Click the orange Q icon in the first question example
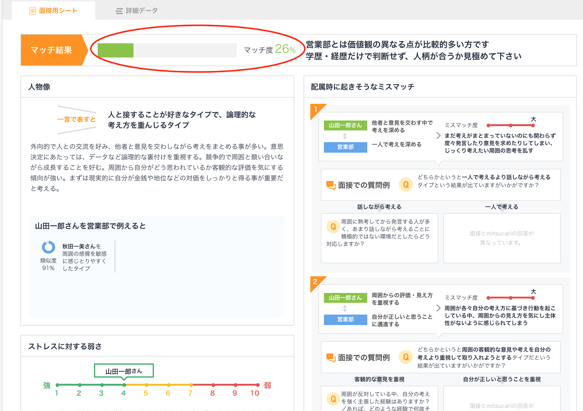583x411 pixels. 406,185
